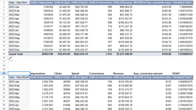The image size is (196, 110).
Task: Click lower pivot header 'Date - Year-Month'
Action: [x=19, y=77]
